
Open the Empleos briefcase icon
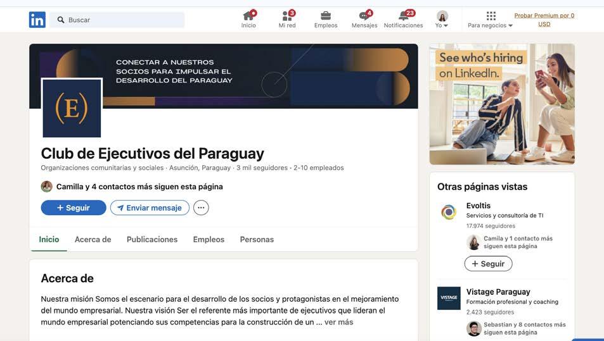[326, 16]
